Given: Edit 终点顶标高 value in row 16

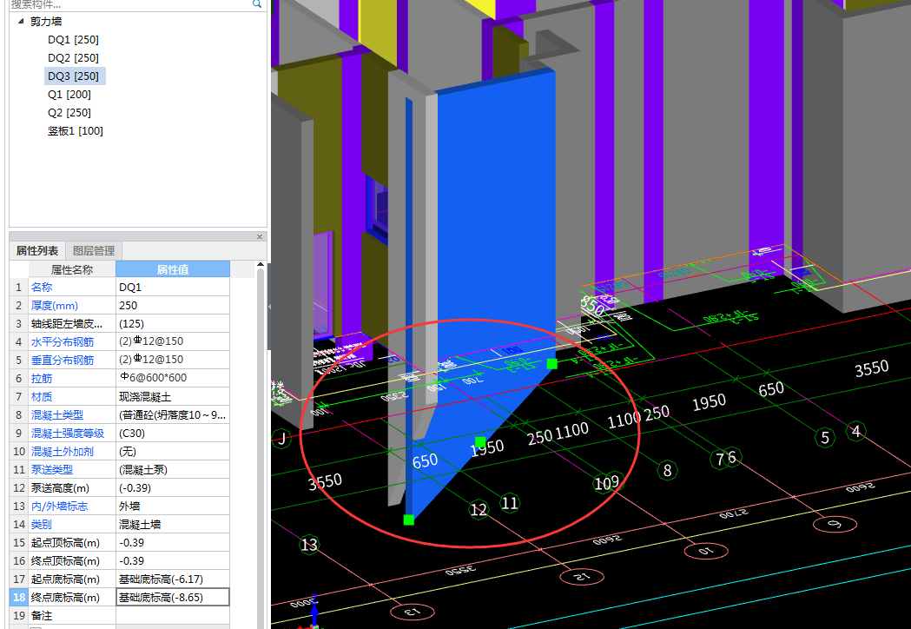Looking at the screenshot, I should (x=173, y=561).
